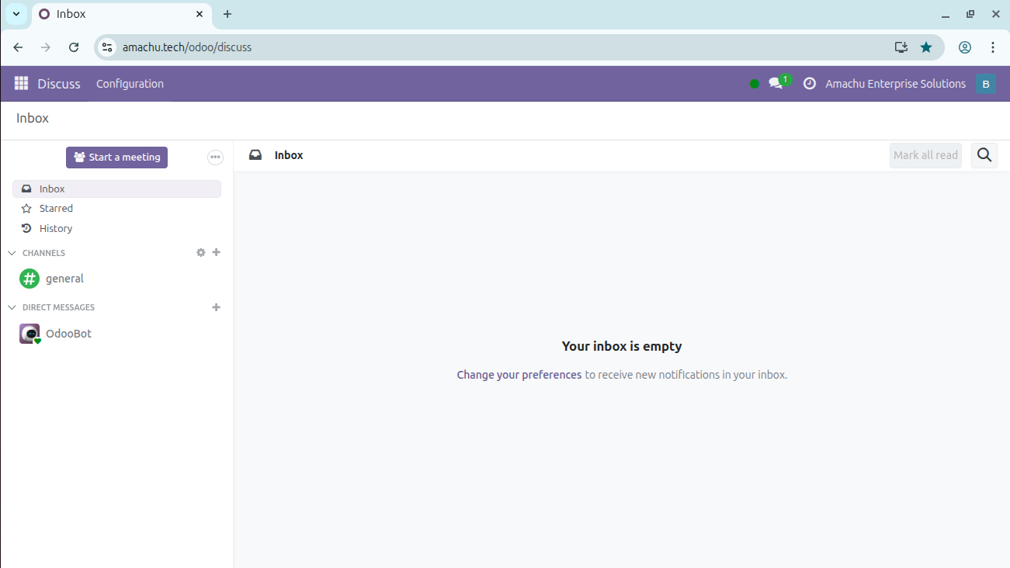This screenshot has height=568, width=1010.
Task: Collapse the Direct Messages section
Action: (x=12, y=307)
